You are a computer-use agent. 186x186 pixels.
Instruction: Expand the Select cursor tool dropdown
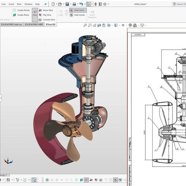(x=92, y=4)
